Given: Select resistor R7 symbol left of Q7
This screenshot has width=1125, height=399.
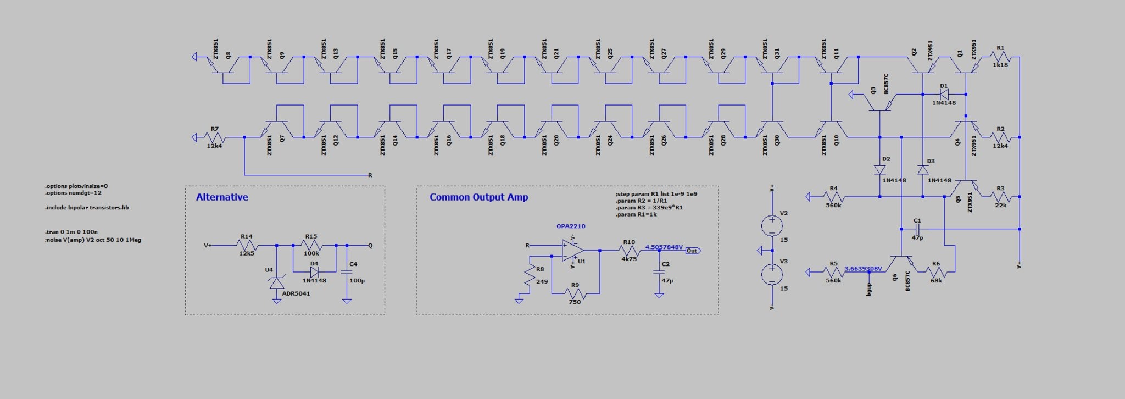Looking at the screenshot, I should click(214, 137).
